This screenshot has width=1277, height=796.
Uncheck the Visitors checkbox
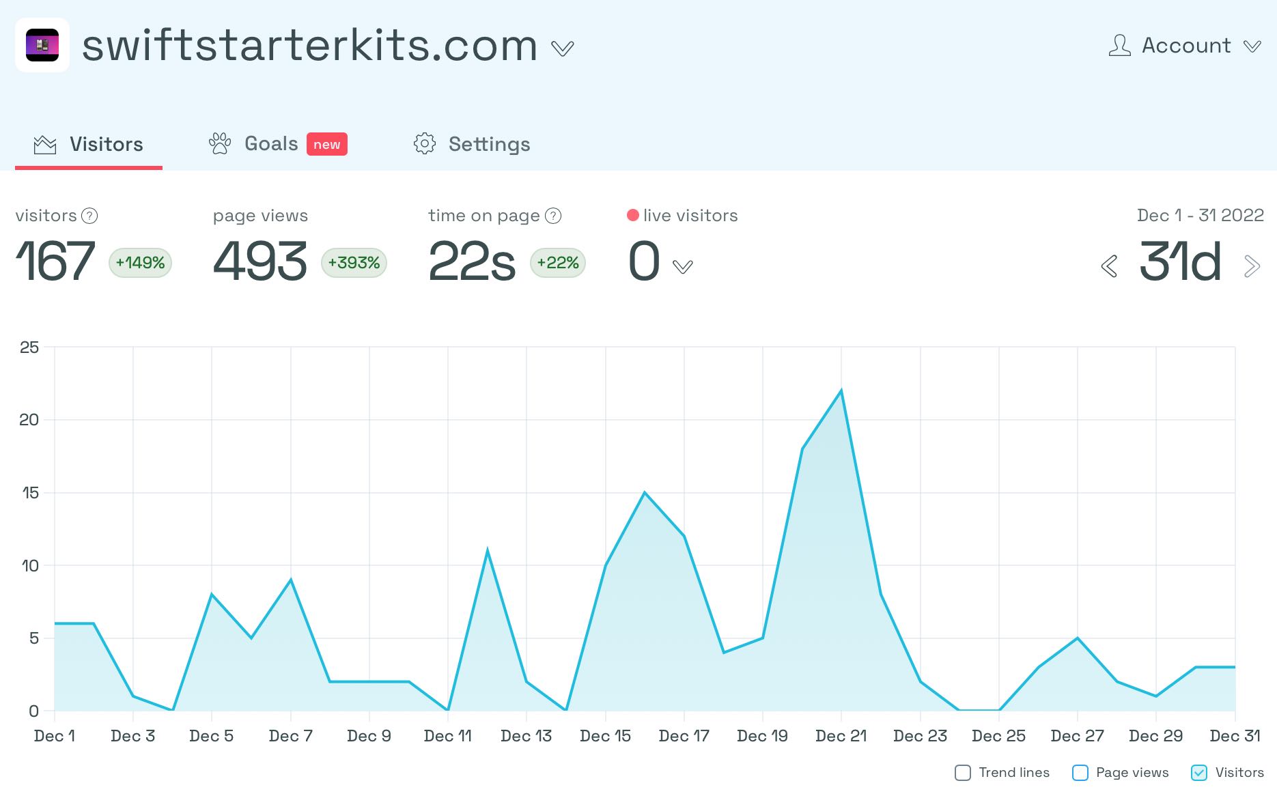tap(1198, 773)
